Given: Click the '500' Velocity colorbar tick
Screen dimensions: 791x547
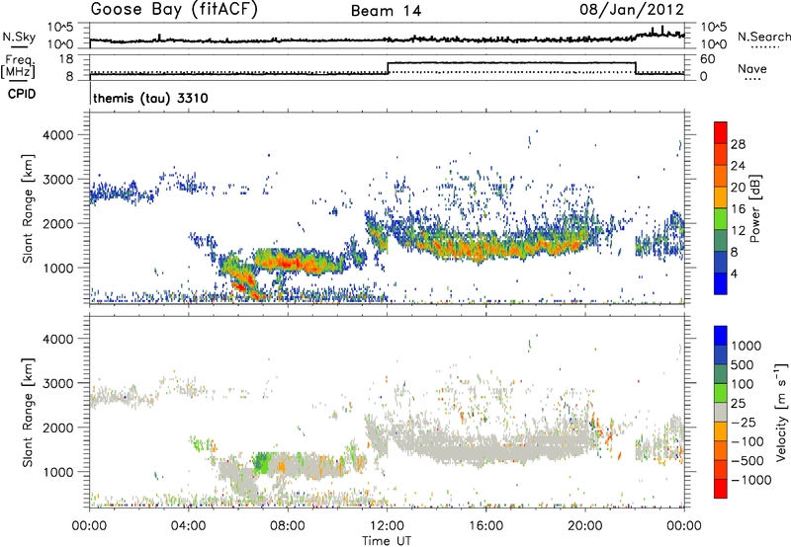Looking at the screenshot, I should pos(743,364).
